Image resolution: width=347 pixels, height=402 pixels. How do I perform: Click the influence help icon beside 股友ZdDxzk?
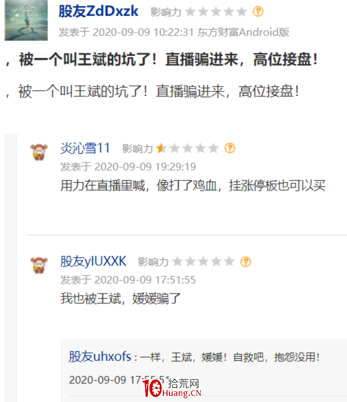(x=258, y=11)
